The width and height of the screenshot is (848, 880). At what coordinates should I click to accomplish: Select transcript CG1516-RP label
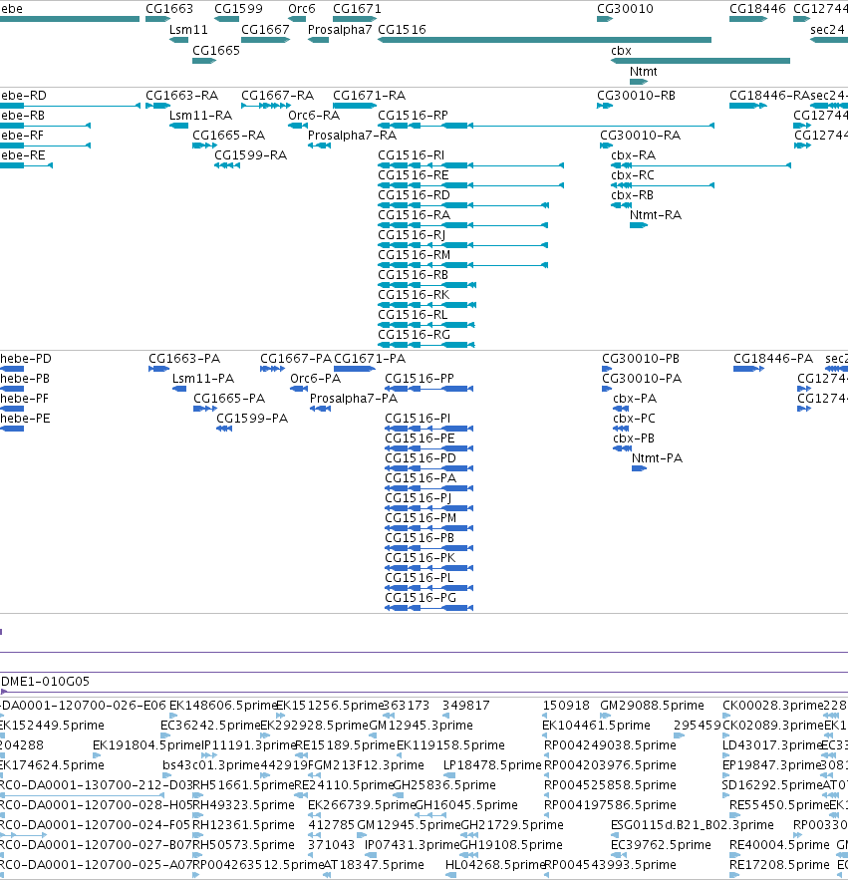click(x=414, y=116)
